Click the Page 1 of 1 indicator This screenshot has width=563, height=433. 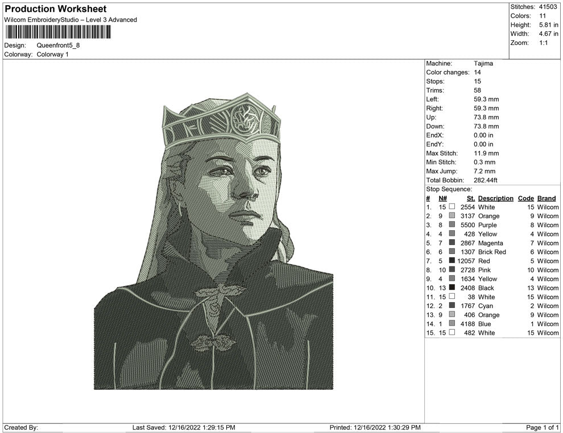(x=542, y=427)
